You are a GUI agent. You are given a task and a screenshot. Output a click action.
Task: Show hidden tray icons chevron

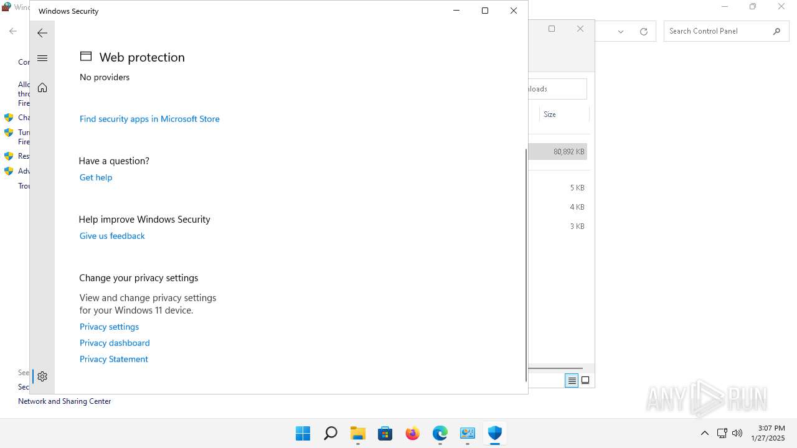[705, 433]
